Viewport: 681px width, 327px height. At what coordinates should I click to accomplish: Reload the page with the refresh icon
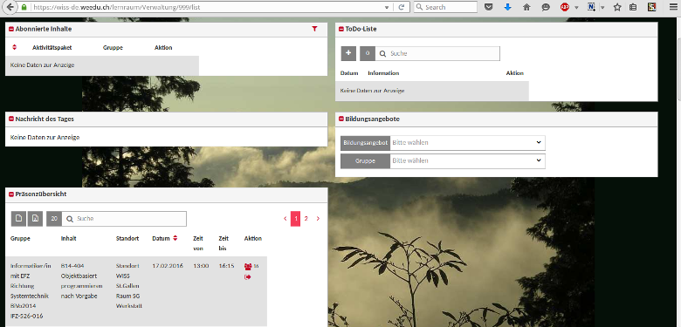[402, 7]
